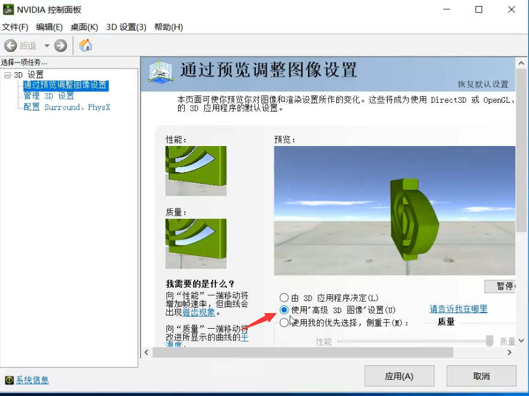Minimize the NVIDIA 控制面板 window
This screenshot has height=396, width=529.
(x=447, y=10)
